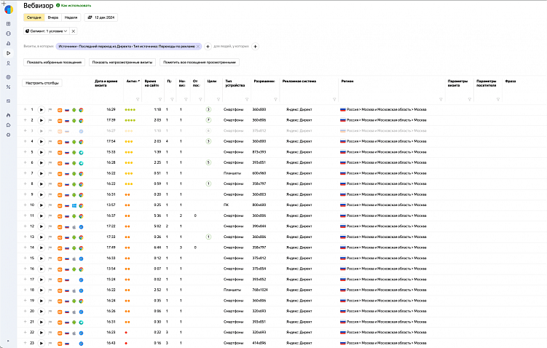The width and height of the screenshot is (547, 348).
Task: Expand details of visit 4
Action: click(25, 141)
